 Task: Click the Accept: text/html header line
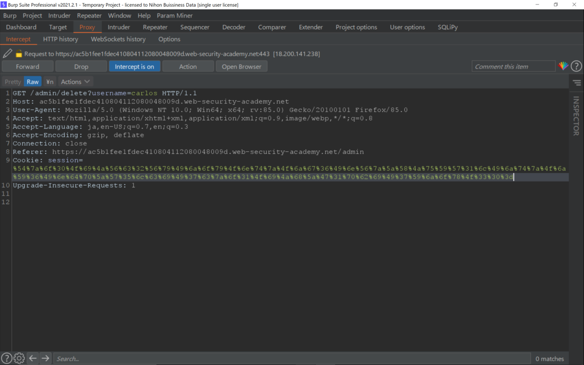point(193,118)
